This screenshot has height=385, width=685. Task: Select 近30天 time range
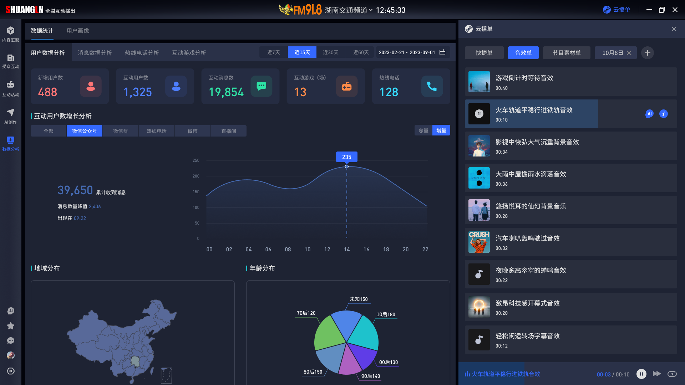(x=331, y=52)
